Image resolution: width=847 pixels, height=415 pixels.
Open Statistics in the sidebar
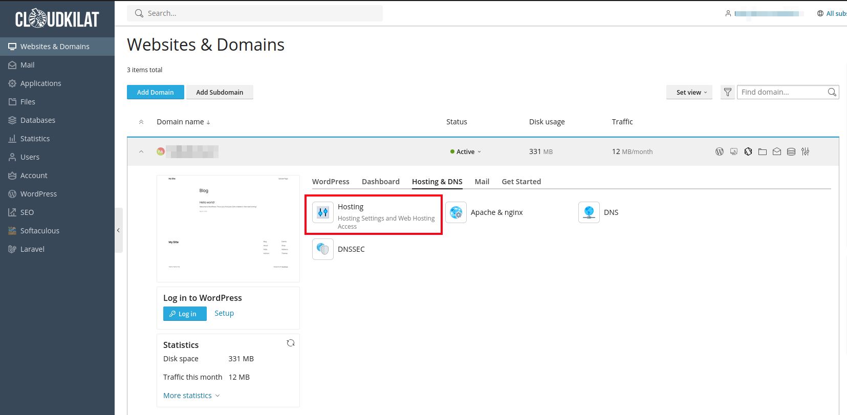pos(57,139)
